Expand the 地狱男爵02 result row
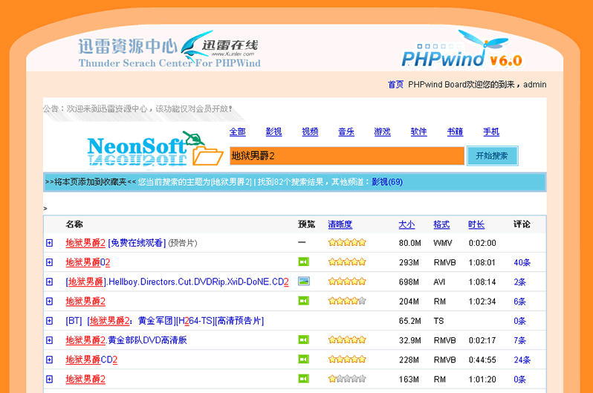The height and width of the screenshot is (393, 593). point(50,262)
